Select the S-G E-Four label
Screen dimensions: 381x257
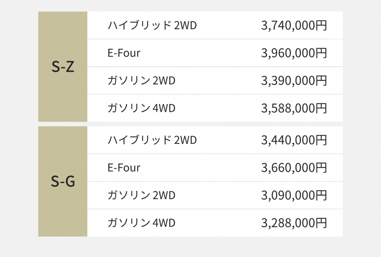pyautogui.click(x=124, y=167)
